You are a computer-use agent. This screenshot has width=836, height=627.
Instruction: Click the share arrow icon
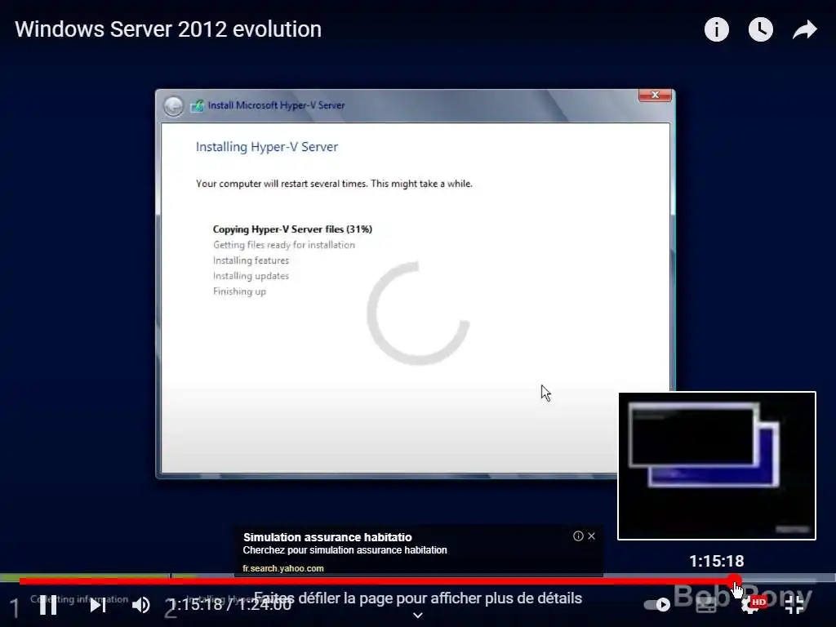804,29
